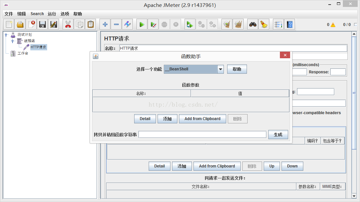This screenshot has height=202, width=360.
Task: Click Add from Clipboard below parameters table
Action: coord(217,166)
